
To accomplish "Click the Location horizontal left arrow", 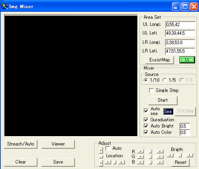I will click(x=108, y=162).
